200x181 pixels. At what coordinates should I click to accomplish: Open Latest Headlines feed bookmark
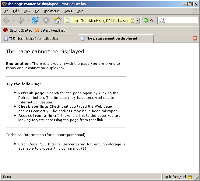50,30
